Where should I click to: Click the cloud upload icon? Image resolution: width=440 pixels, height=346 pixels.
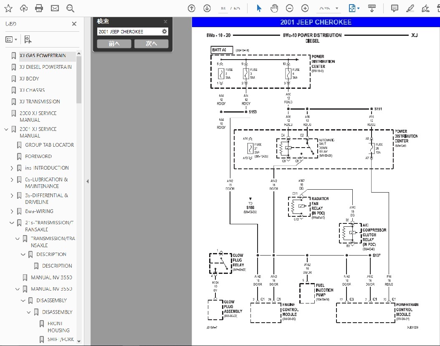pyautogui.click(x=24, y=8)
